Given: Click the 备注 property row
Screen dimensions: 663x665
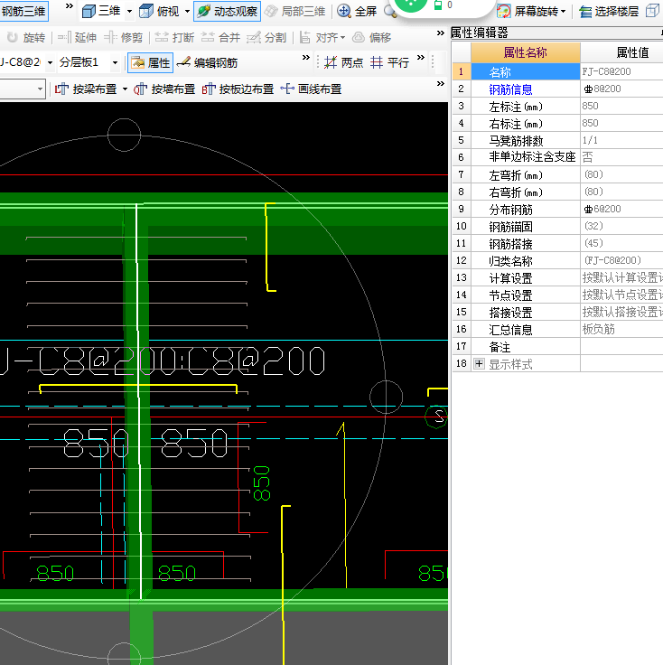Looking at the screenshot, I should pyautogui.click(x=557, y=346).
